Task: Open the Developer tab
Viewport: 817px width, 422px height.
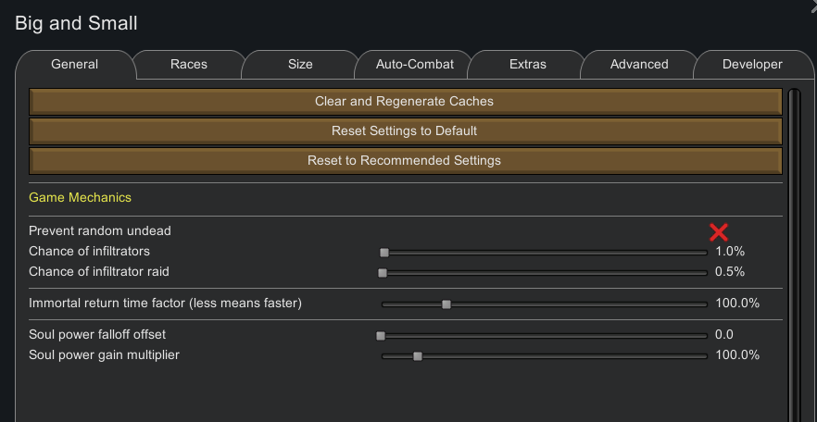Action: click(x=752, y=65)
